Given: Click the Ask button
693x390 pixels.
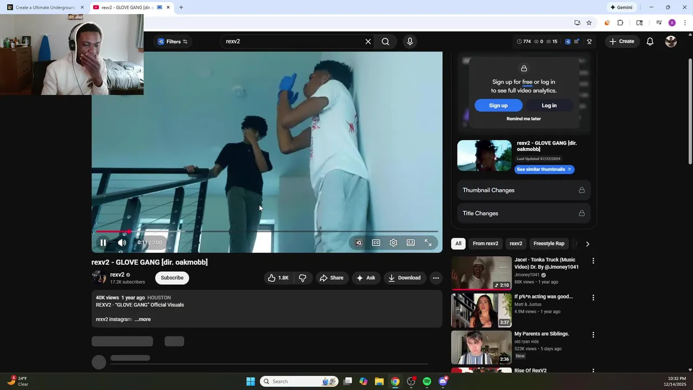Looking at the screenshot, I should [365, 278].
